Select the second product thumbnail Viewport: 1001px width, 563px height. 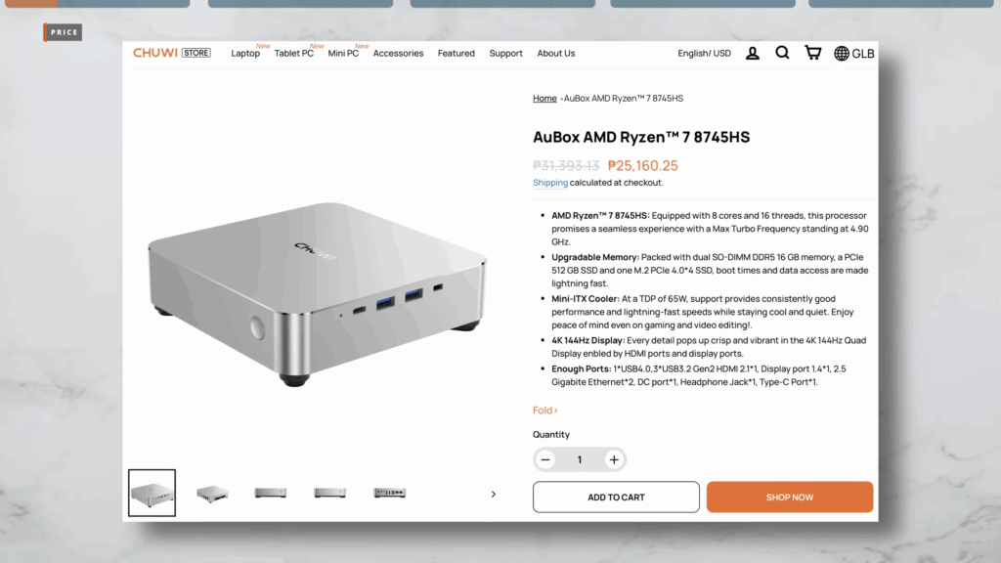212,494
